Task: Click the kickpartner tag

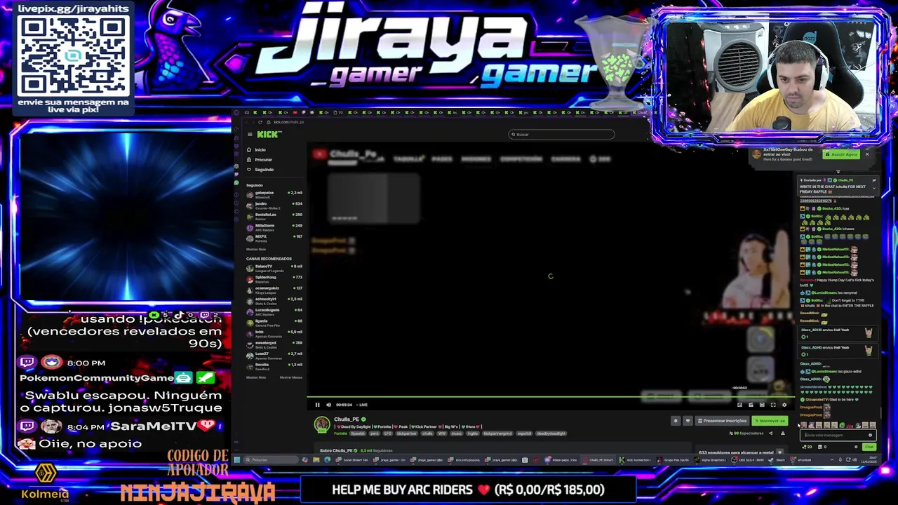Action: click(x=407, y=433)
